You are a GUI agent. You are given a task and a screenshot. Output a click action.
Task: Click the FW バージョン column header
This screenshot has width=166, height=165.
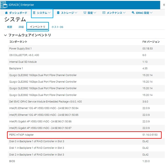click(151, 42)
